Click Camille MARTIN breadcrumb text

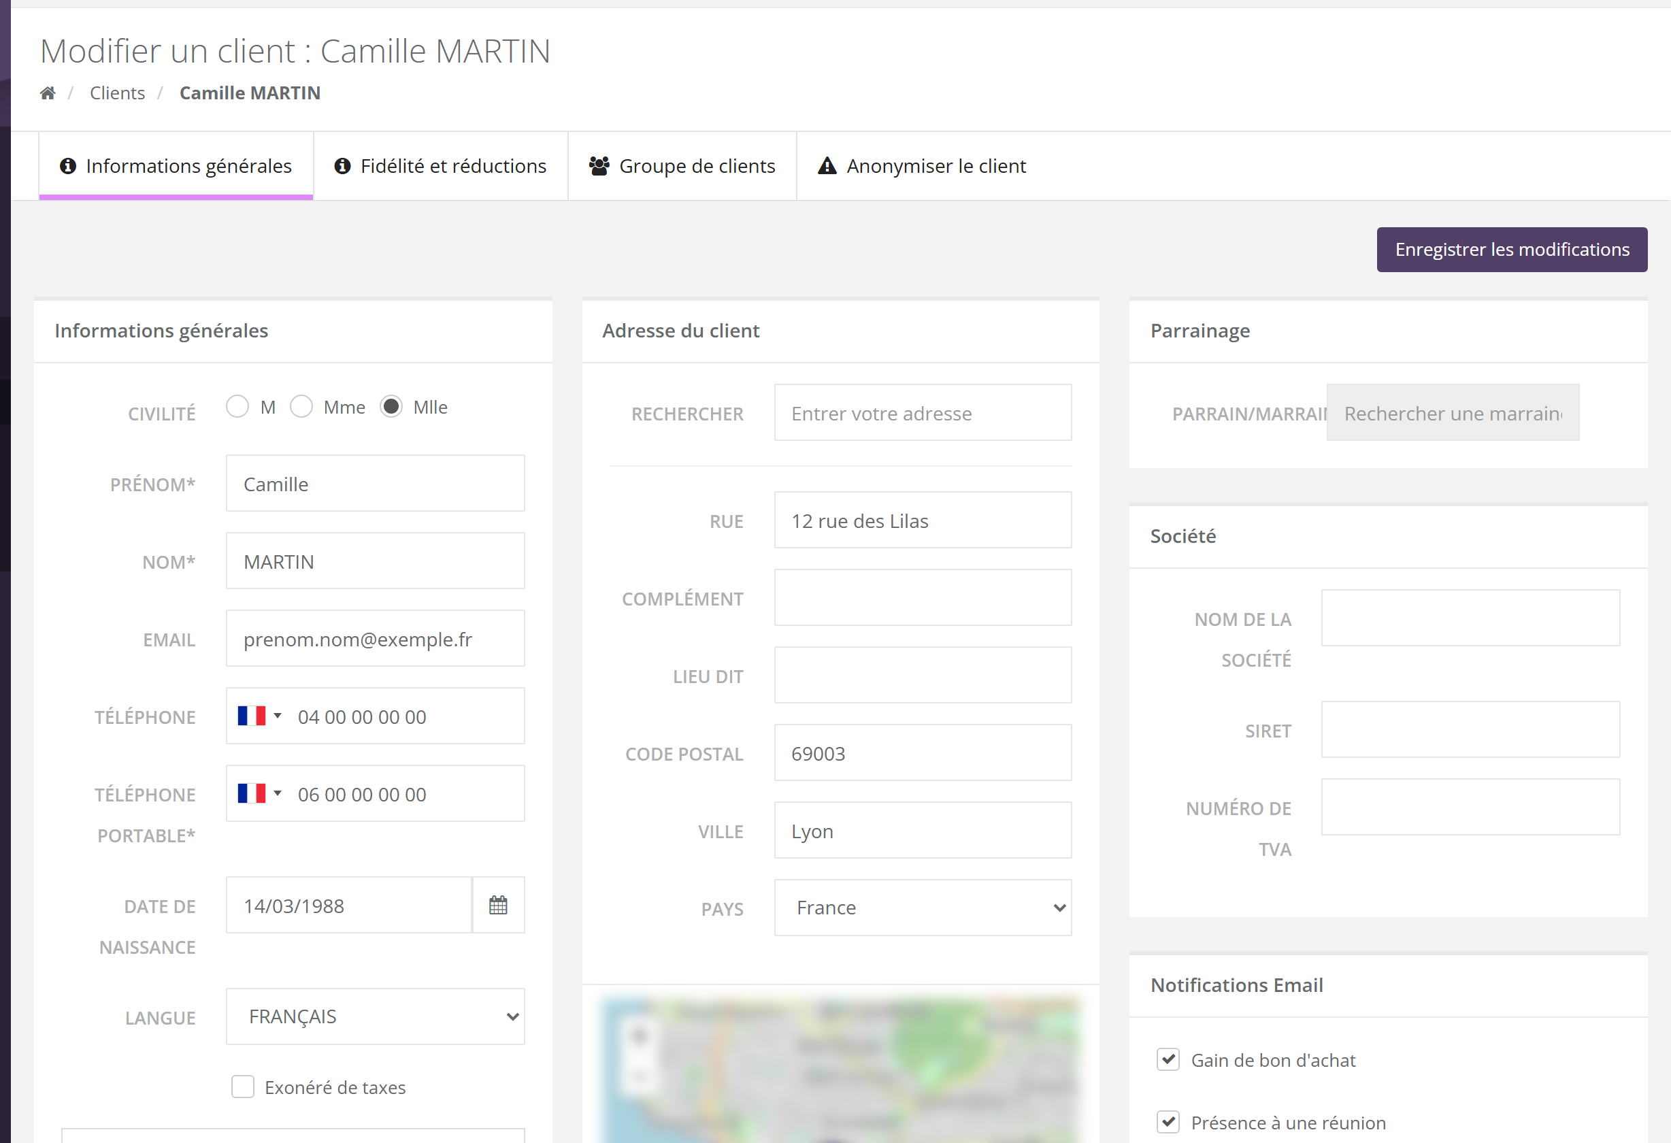(x=250, y=93)
